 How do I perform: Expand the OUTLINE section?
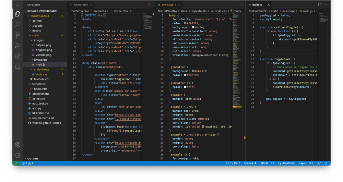tap(33, 158)
